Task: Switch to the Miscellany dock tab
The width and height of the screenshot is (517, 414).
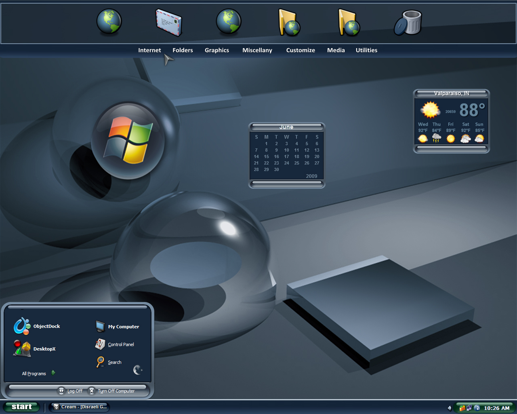Action: pyautogui.click(x=257, y=50)
